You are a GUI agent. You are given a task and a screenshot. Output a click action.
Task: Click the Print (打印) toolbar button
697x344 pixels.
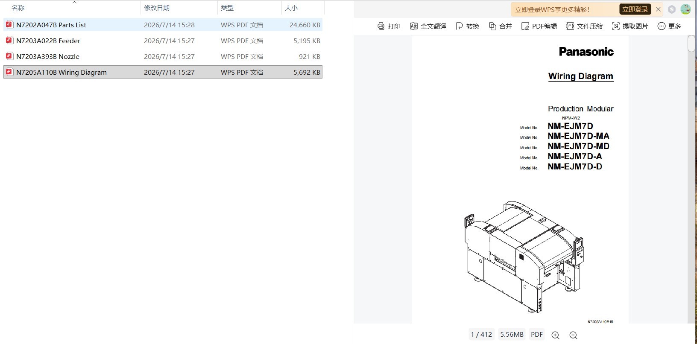pos(389,26)
